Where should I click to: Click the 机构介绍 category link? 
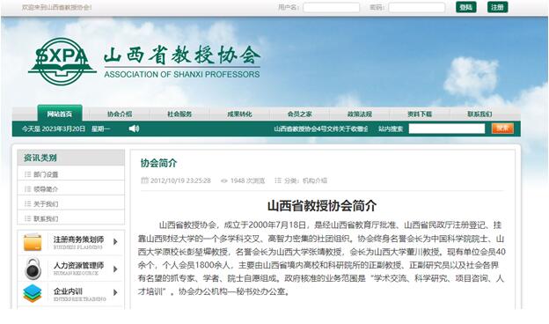click(315, 180)
